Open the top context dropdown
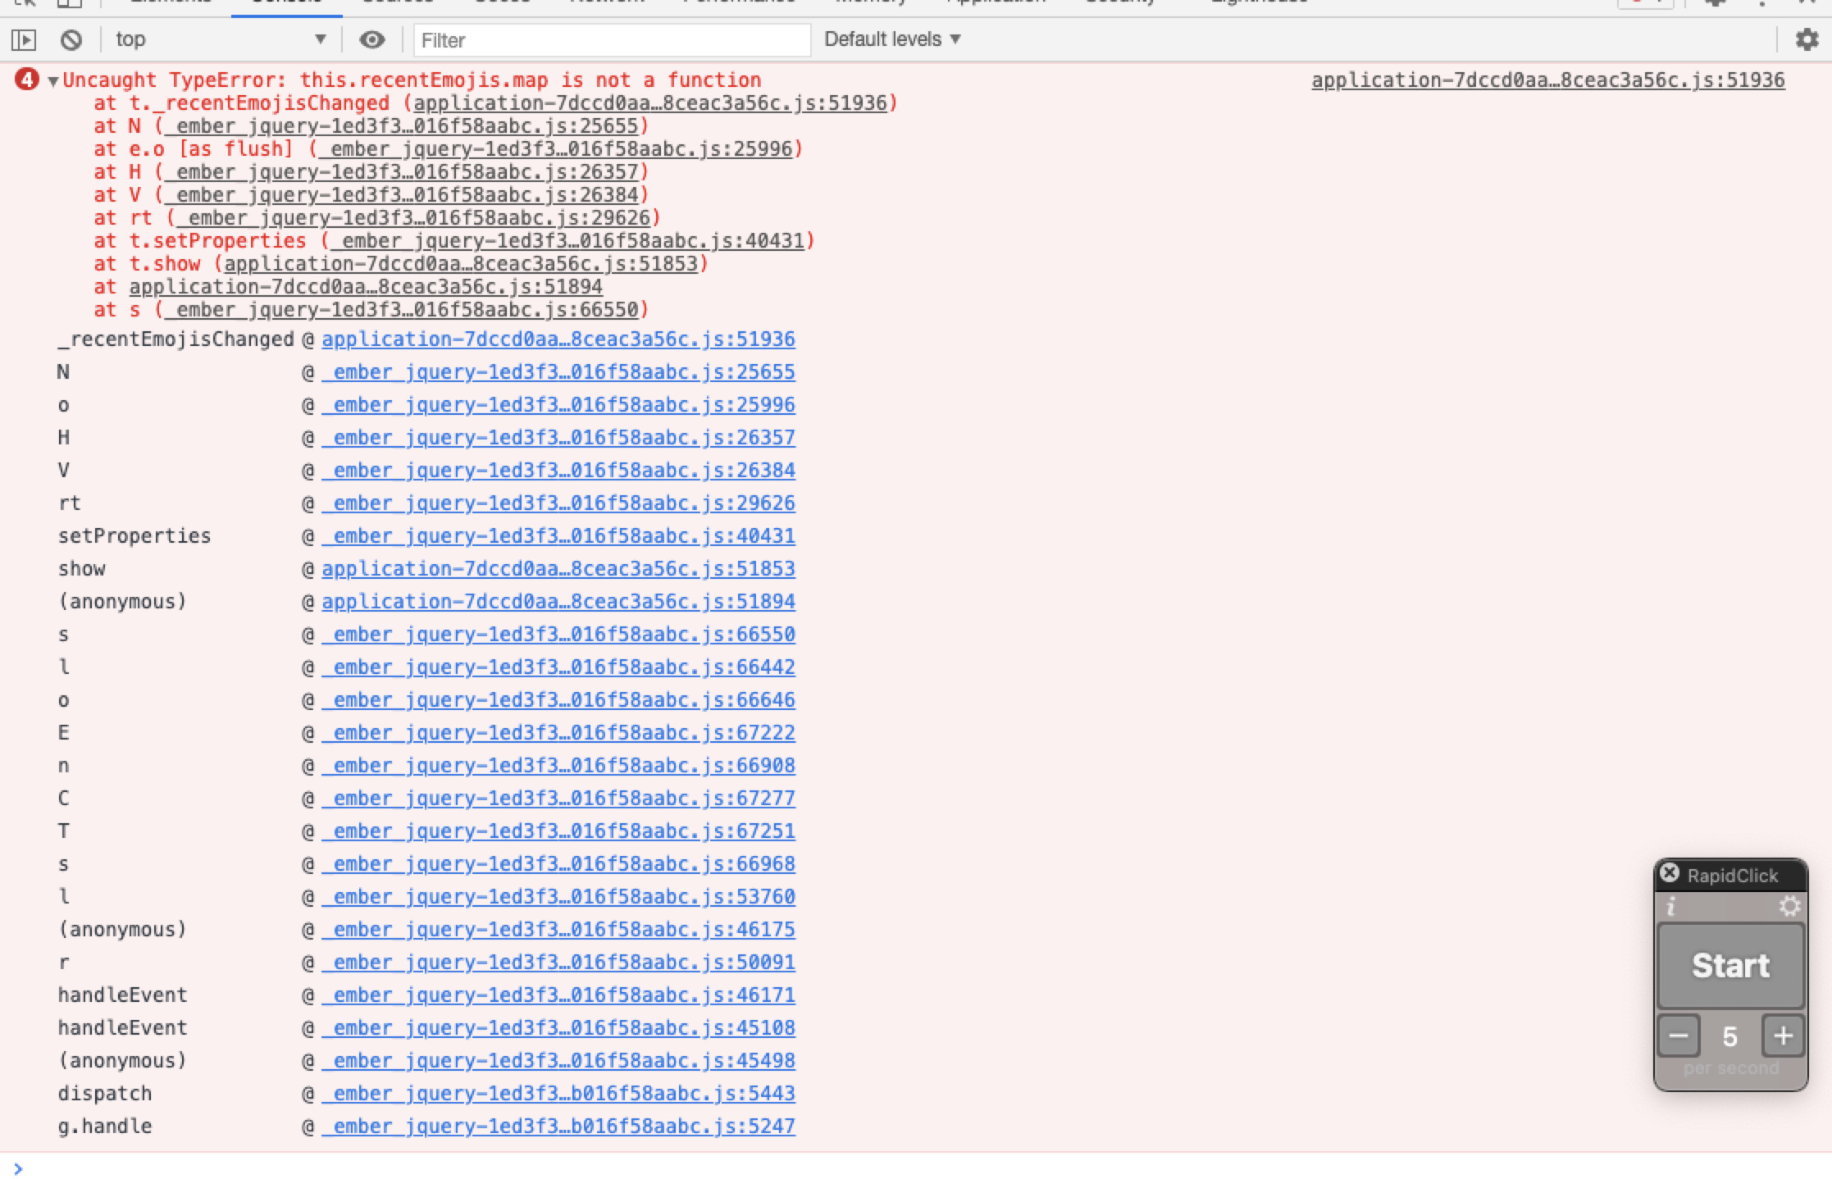Image resolution: width=1832 pixels, height=1179 pixels. (220, 39)
